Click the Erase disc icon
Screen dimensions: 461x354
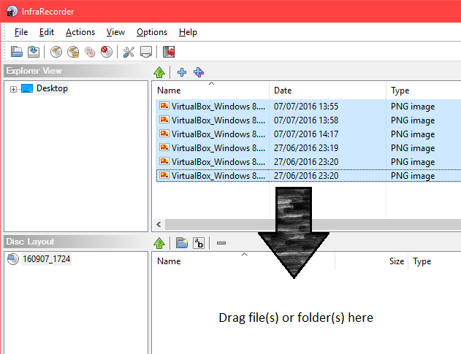(x=107, y=52)
